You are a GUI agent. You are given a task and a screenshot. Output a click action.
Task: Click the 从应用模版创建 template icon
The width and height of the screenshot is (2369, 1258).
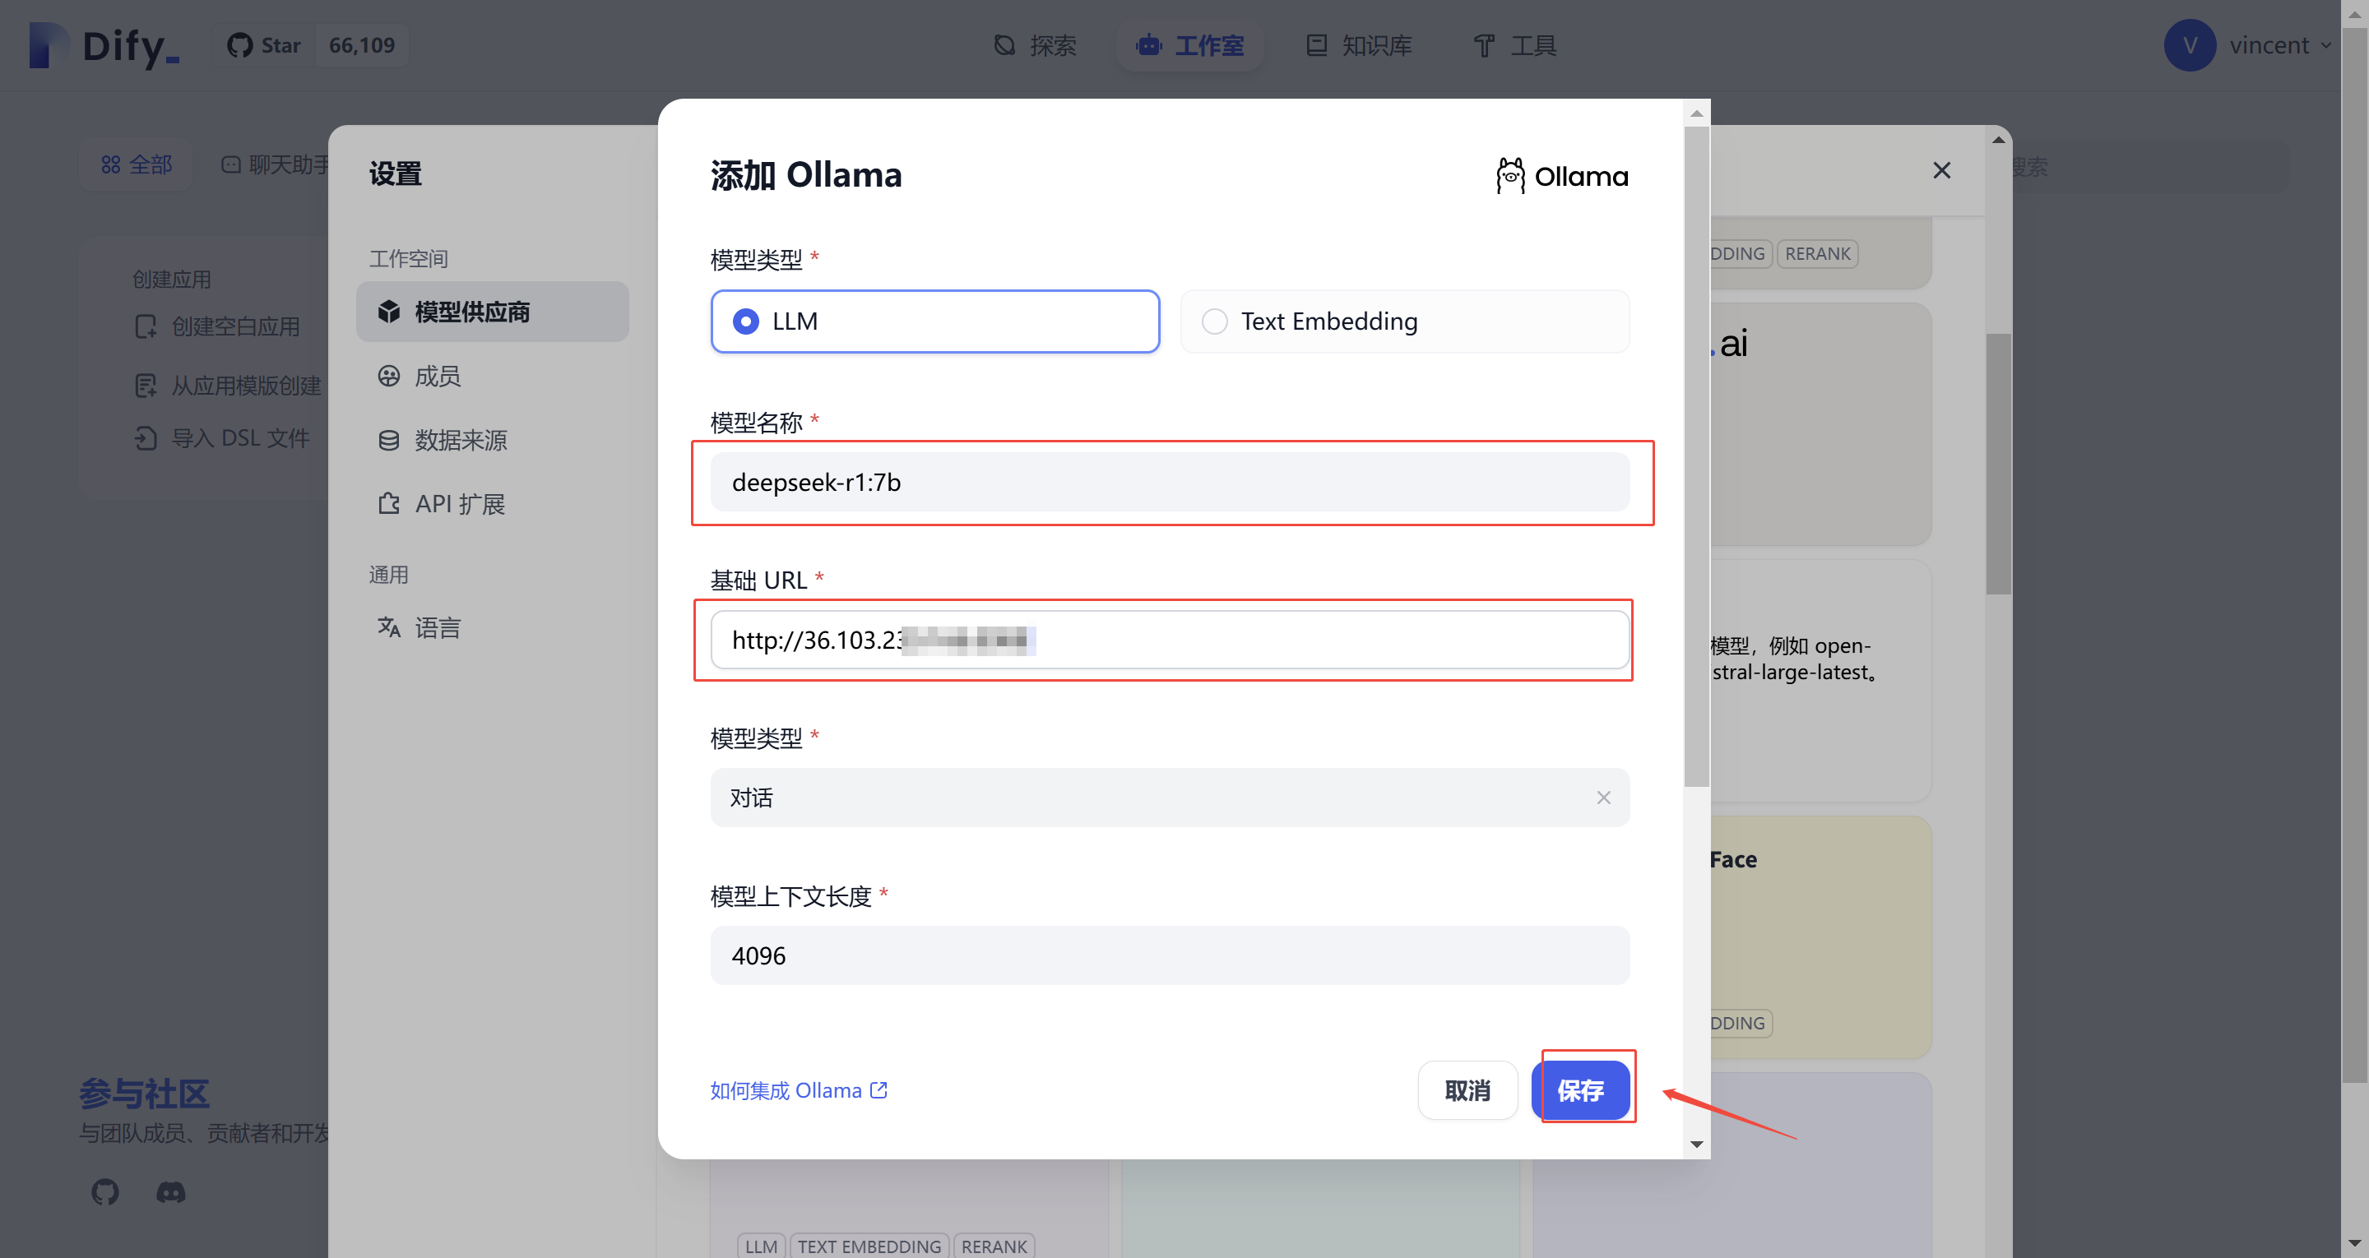pyautogui.click(x=146, y=386)
